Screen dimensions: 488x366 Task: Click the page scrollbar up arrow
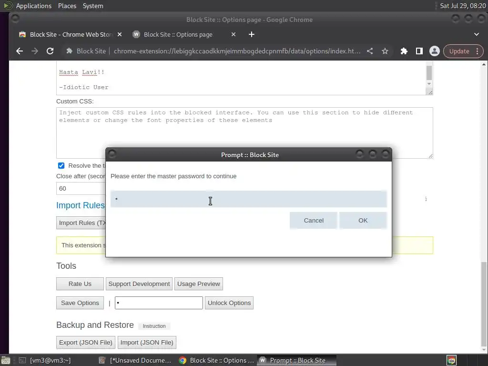[484, 64]
